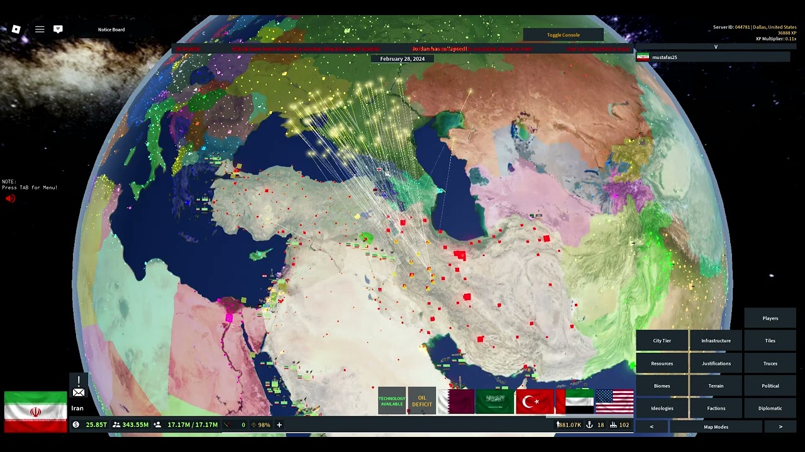Open the Notice Board
The height and width of the screenshot is (452, 805).
pyautogui.click(x=111, y=30)
